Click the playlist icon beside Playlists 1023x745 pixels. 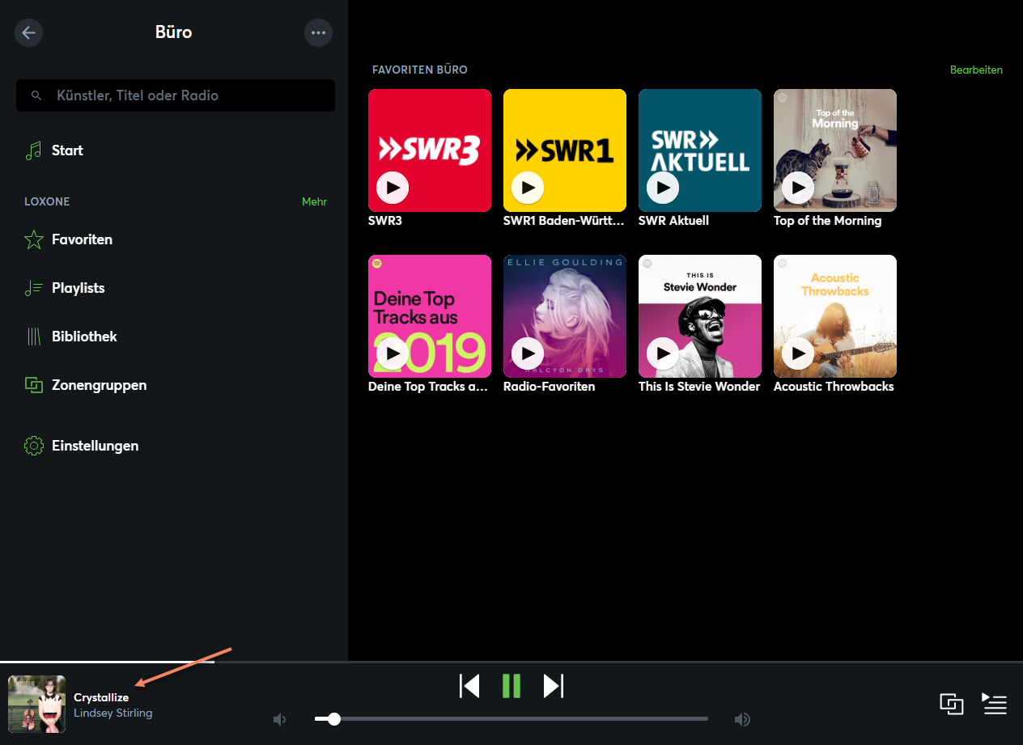(33, 288)
